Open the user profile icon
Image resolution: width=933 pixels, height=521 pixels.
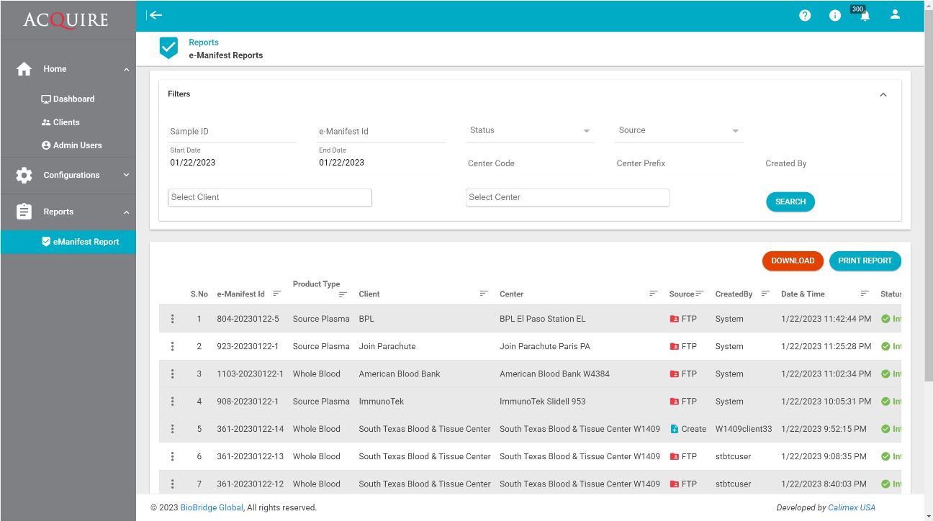pos(895,14)
